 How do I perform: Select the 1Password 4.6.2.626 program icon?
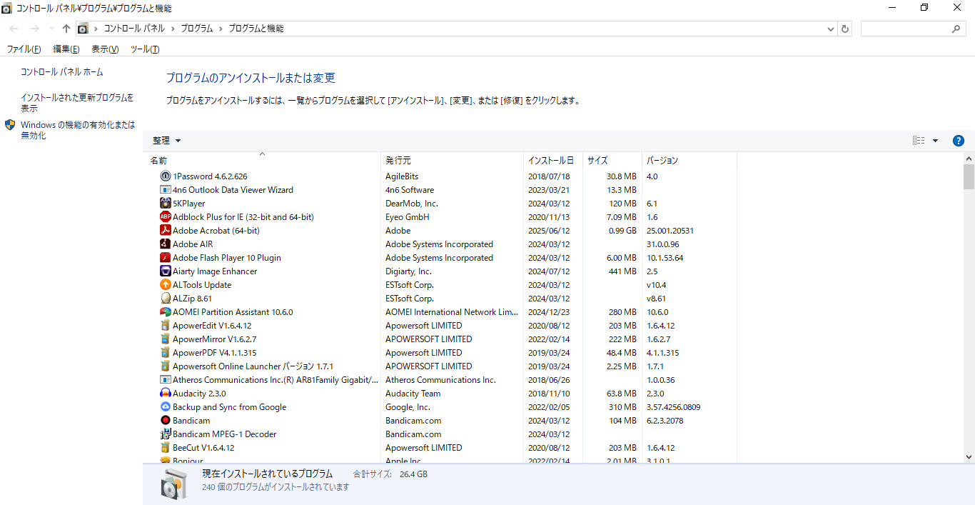tap(166, 176)
